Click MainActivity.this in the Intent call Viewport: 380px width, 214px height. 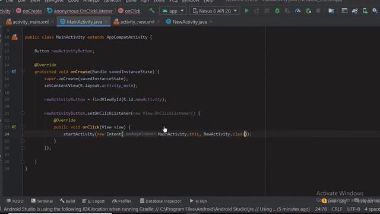click(178, 134)
